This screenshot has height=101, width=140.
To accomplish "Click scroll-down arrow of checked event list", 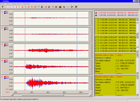I will [137, 51].
